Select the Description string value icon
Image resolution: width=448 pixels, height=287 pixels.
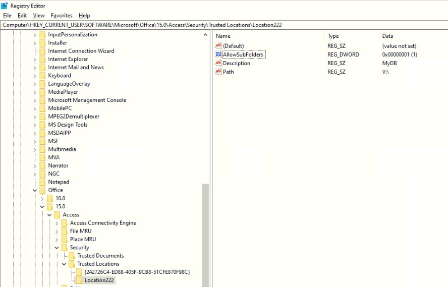click(218, 63)
